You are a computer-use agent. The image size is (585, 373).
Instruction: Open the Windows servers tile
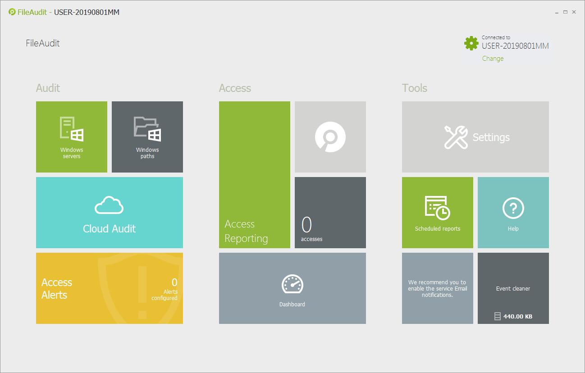[72, 137]
